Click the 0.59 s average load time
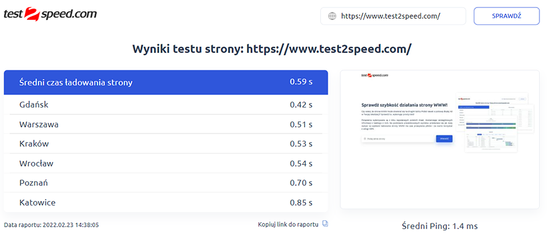The image size is (547, 237). point(301,82)
